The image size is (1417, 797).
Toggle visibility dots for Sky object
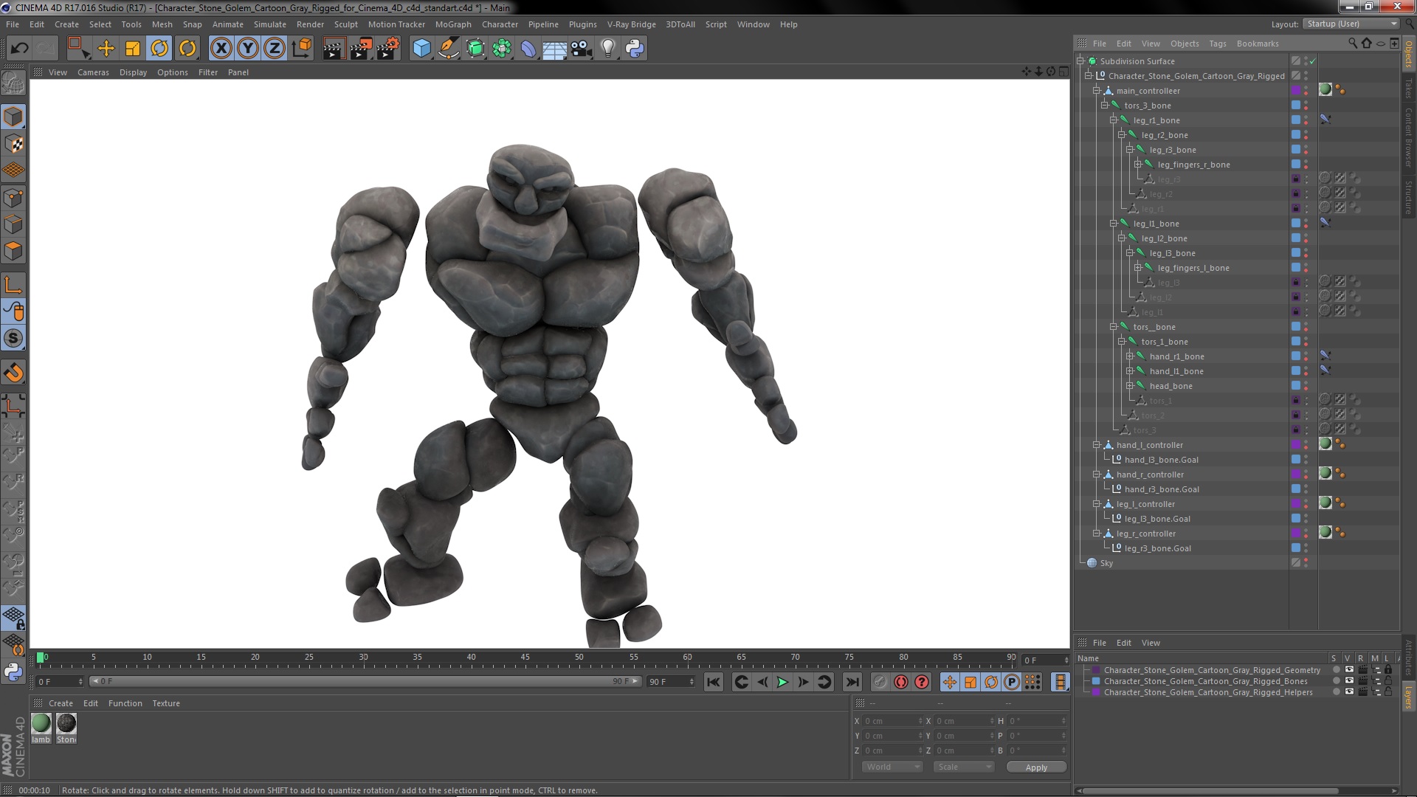pos(1306,563)
